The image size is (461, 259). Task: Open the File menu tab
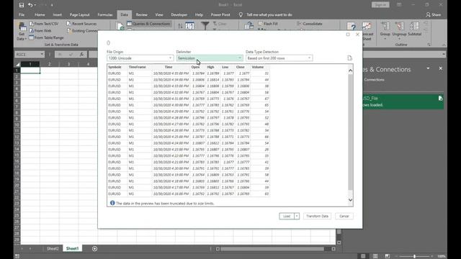22,14
